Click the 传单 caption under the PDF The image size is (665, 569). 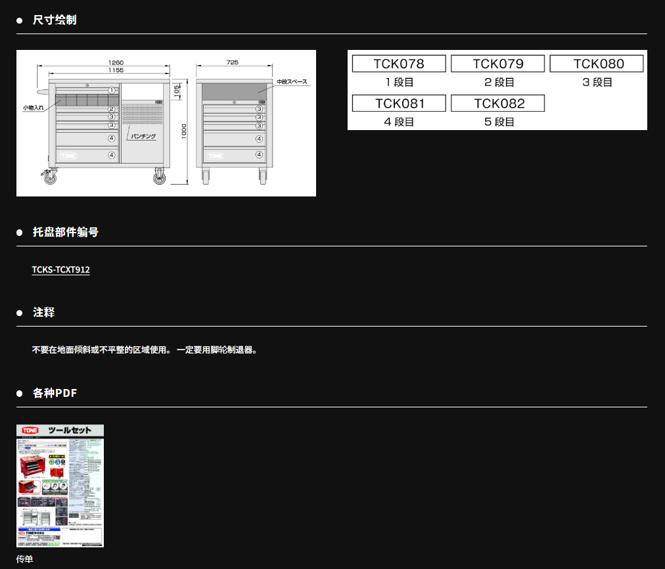click(x=24, y=559)
